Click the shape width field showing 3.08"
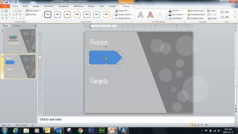This screenshot has width=238, height=134. coord(229,17)
